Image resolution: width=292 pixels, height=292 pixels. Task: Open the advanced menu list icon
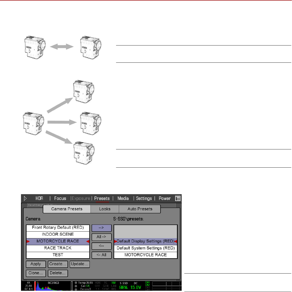coord(178,198)
